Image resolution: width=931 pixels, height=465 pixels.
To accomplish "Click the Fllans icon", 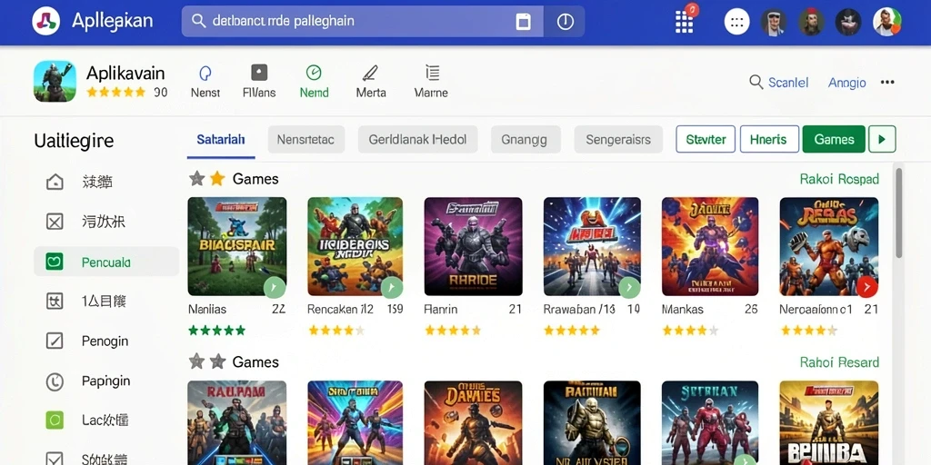I will coord(259,73).
